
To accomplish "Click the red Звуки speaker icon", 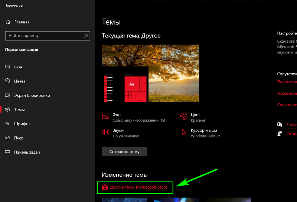I will coord(105,132).
